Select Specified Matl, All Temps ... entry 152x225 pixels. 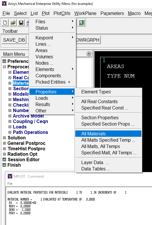[x=108, y=153]
